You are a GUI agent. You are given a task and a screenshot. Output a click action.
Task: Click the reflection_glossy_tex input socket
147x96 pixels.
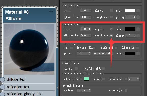pos(2,94)
